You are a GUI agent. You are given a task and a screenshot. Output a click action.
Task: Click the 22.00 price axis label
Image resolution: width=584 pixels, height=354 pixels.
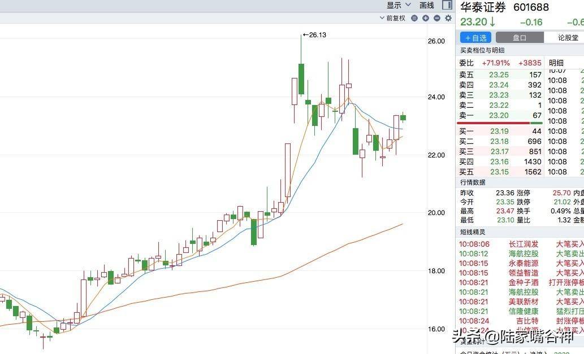(x=436, y=155)
